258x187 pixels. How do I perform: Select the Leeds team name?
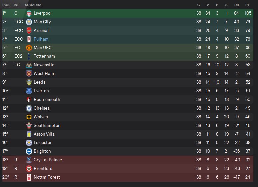pos(40,82)
